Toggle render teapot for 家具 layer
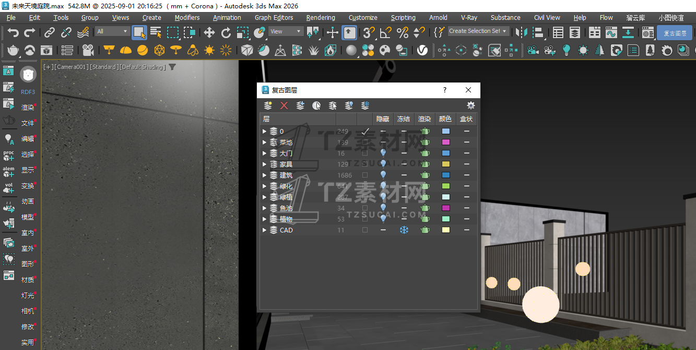 coord(425,164)
